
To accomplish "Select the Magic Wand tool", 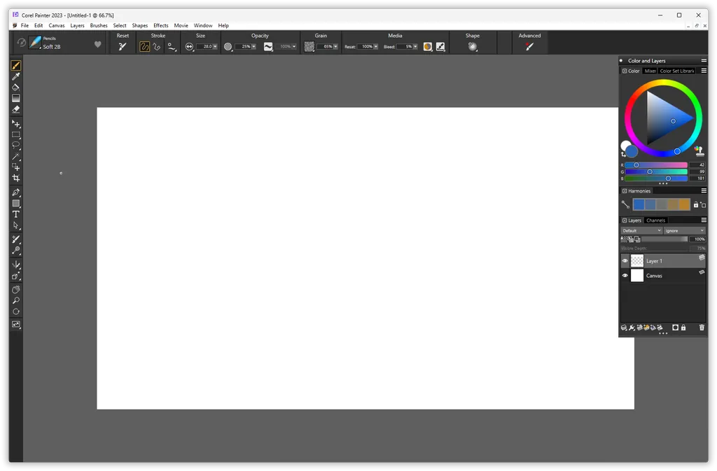I will coord(15,156).
